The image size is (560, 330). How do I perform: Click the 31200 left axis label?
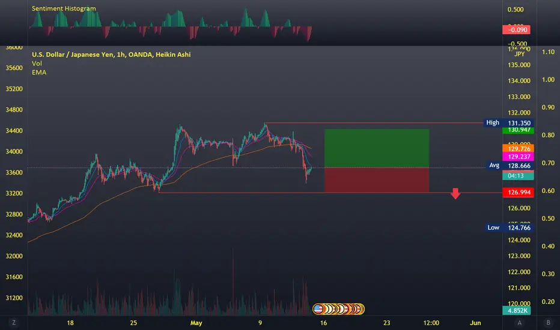[x=14, y=298]
